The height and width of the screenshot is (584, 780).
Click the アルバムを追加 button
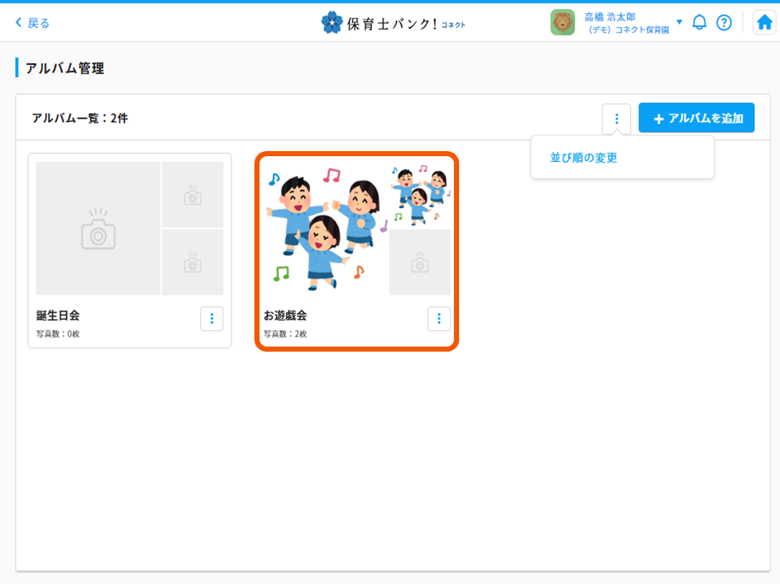click(x=696, y=118)
